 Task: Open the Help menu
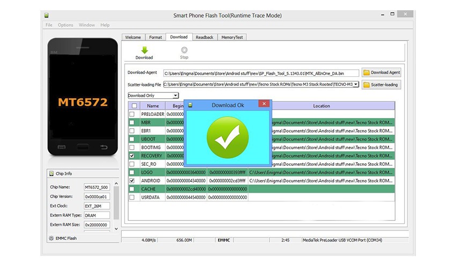(105, 25)
